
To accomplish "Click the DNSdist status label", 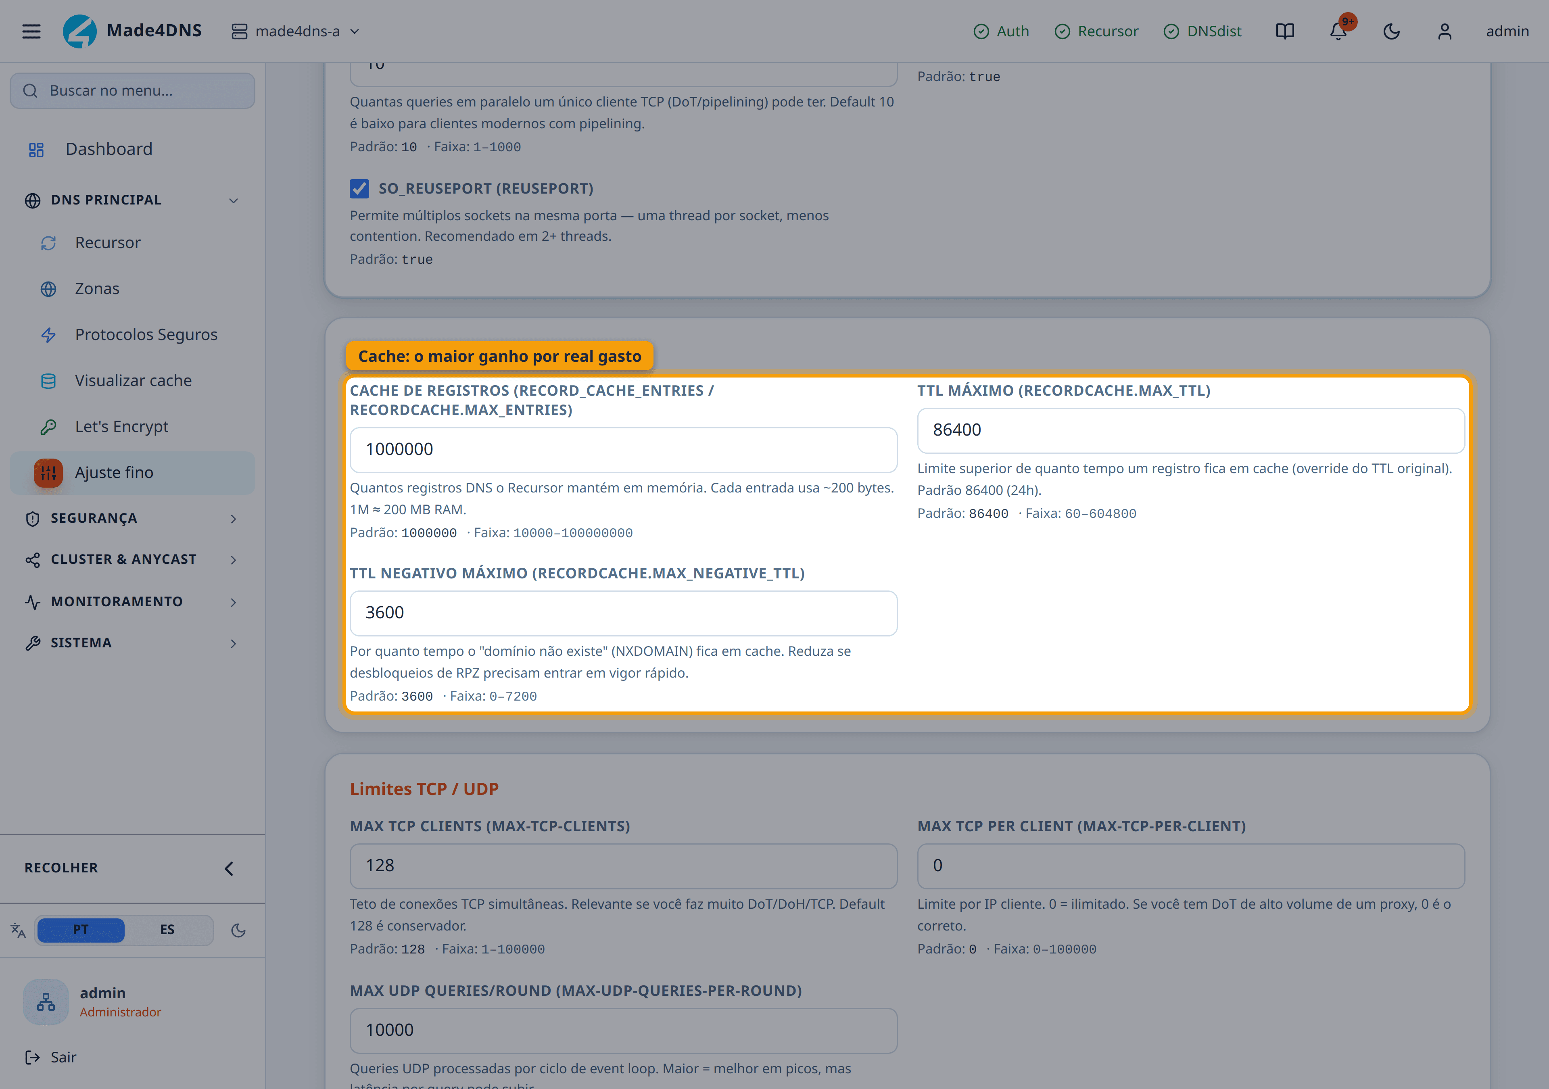I will click(x=1214, y=32).
